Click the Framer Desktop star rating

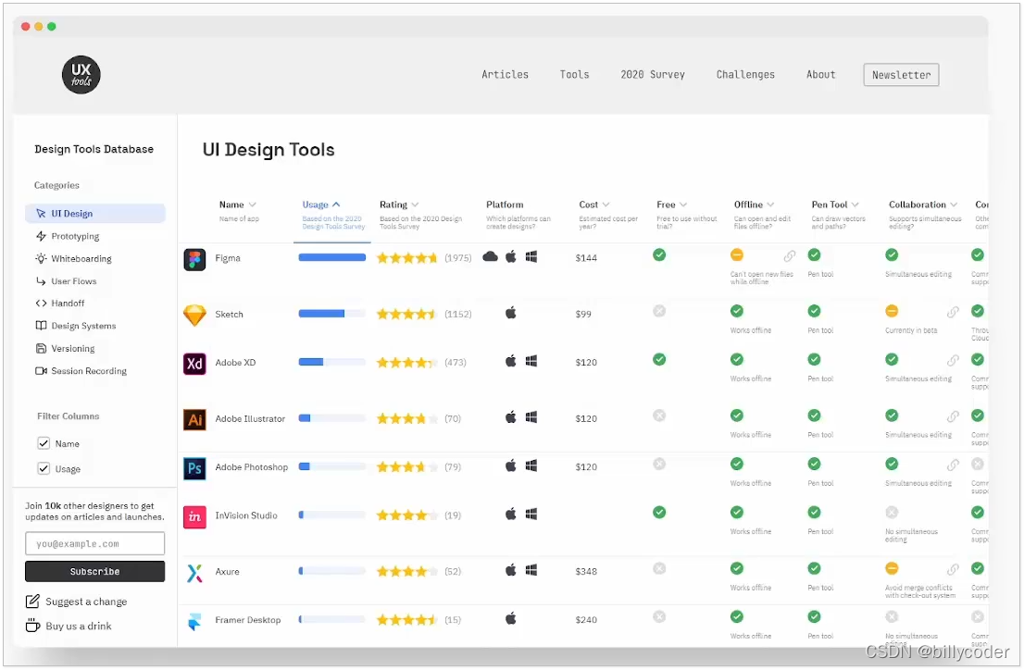(x=406, y=620)
